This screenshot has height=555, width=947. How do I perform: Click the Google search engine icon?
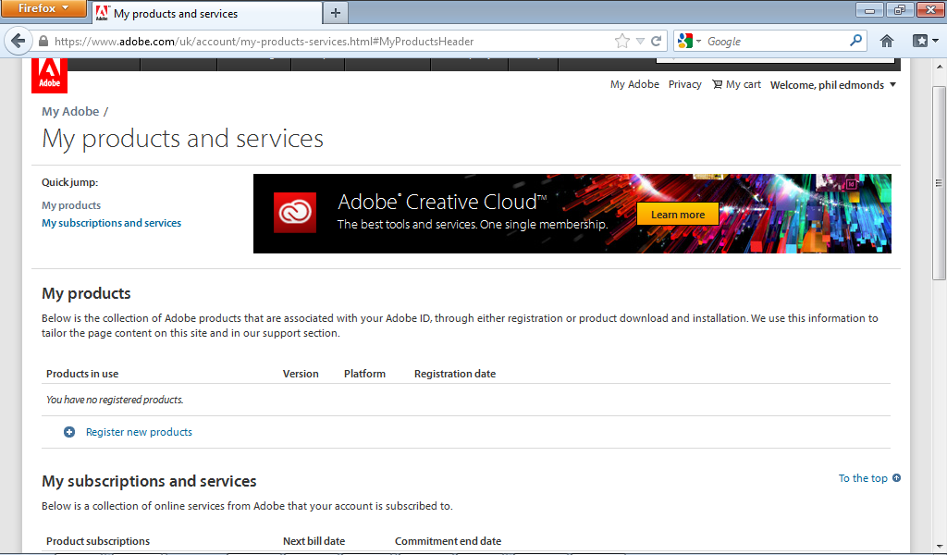tap(685, 41)
